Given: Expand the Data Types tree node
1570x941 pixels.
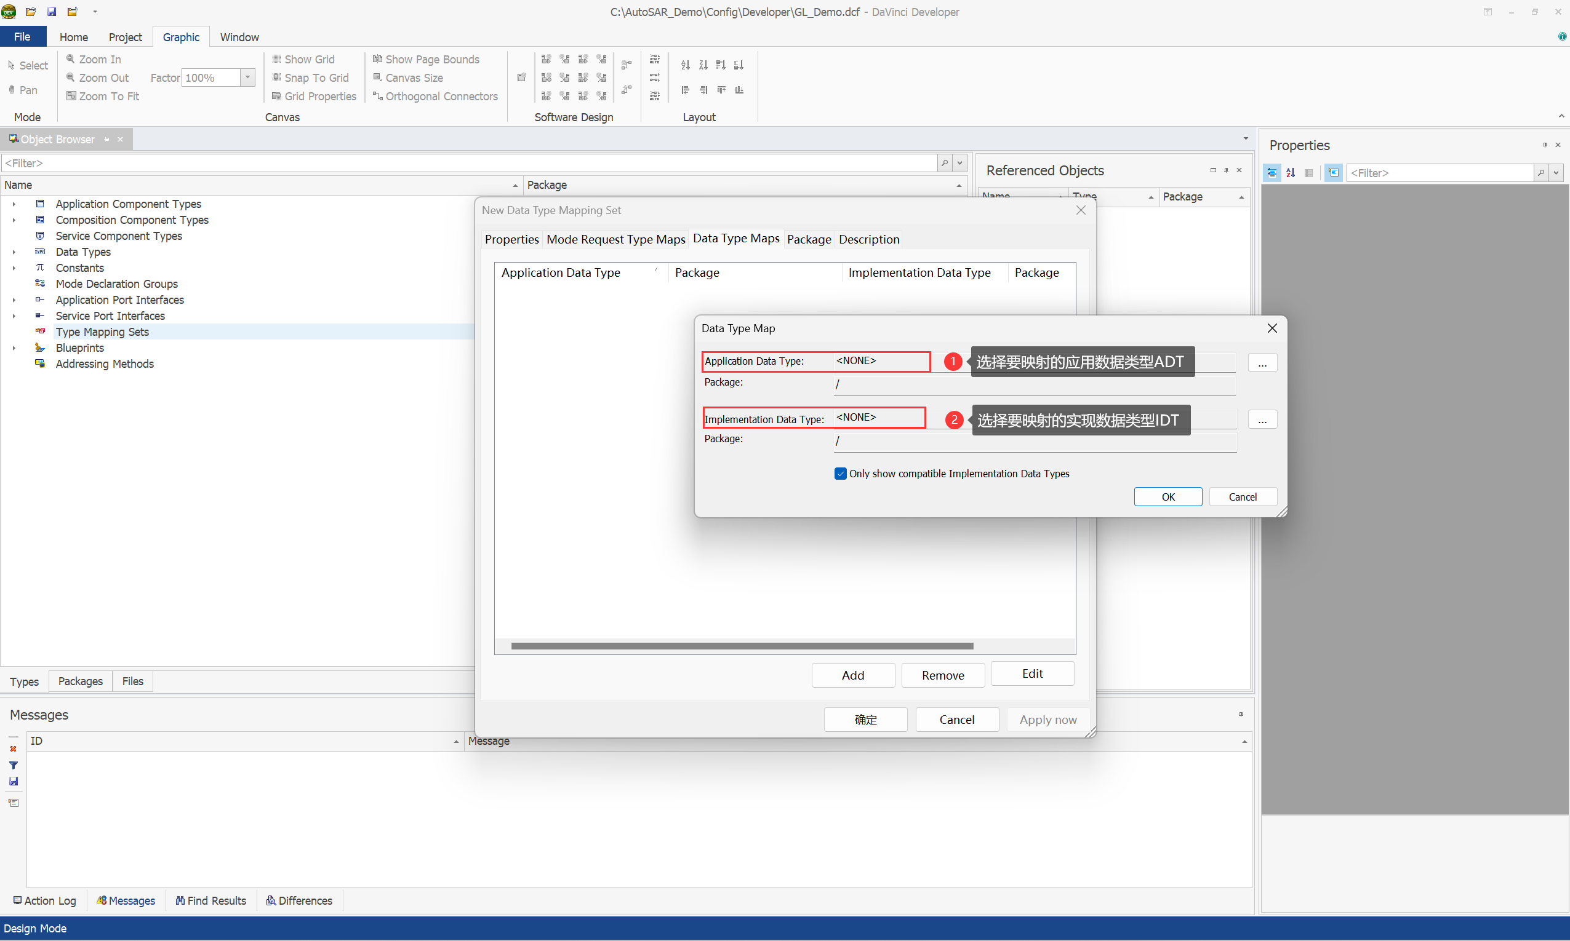Looking at the screenshot, I should (14, 252).
